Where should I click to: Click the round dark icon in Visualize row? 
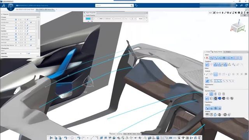[225, 114]
